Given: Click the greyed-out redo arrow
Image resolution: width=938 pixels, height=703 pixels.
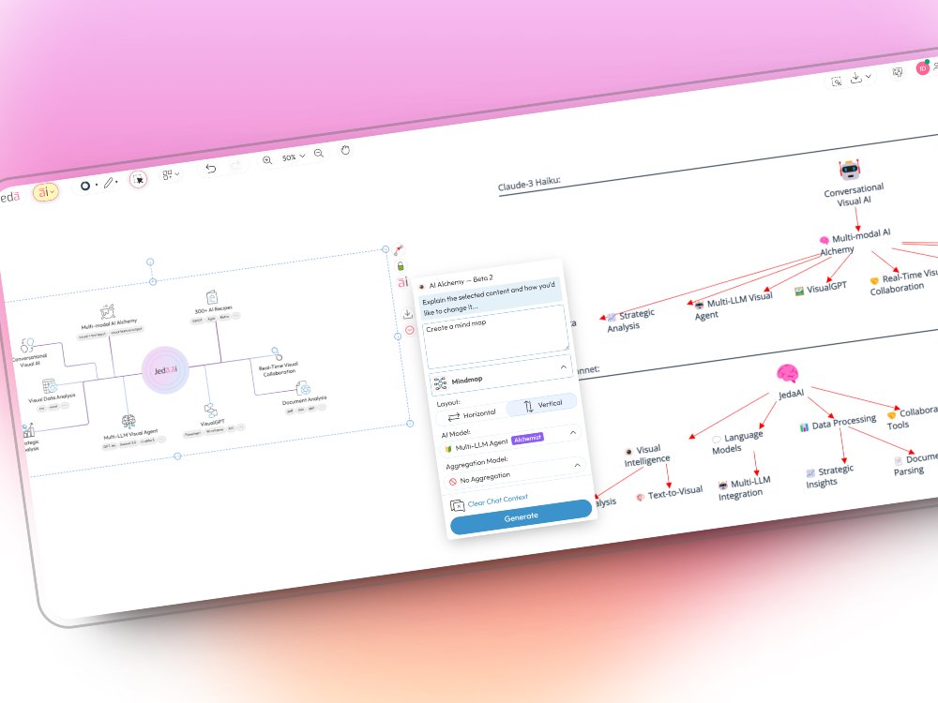Looking at the screenshot, I should pos(237,165).
